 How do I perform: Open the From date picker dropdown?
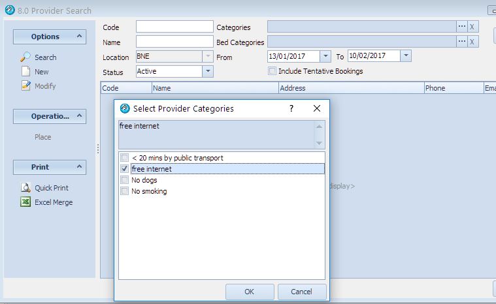[326, 57]
